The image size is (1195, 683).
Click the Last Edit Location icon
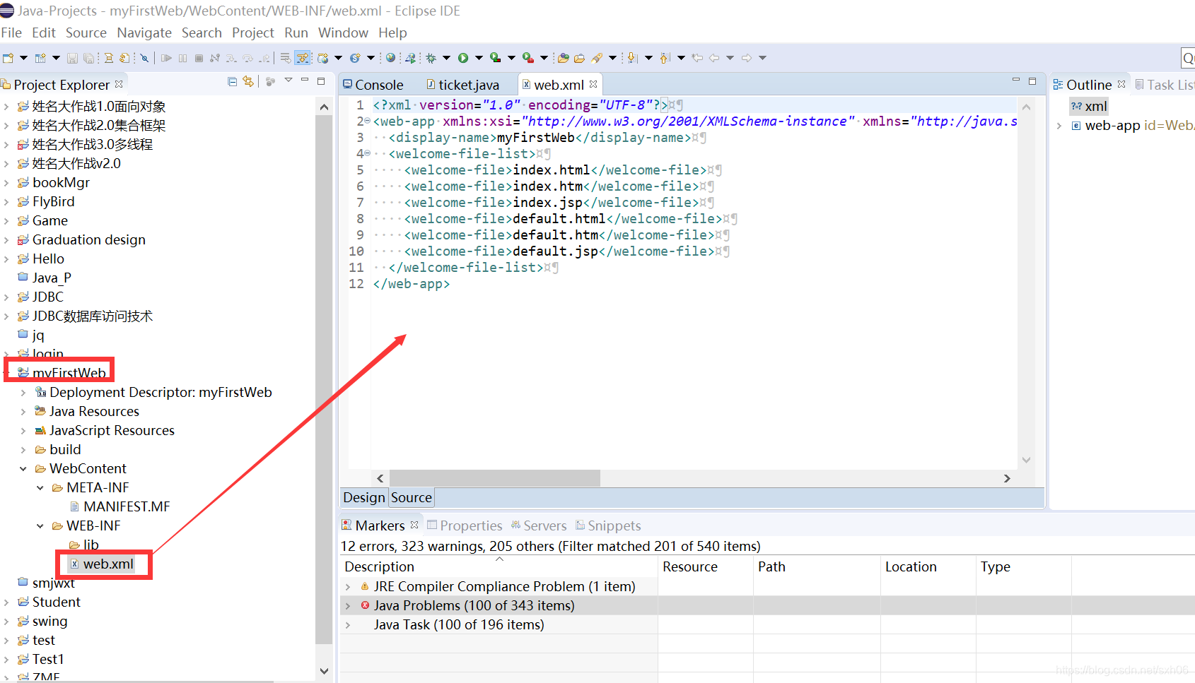697,58
